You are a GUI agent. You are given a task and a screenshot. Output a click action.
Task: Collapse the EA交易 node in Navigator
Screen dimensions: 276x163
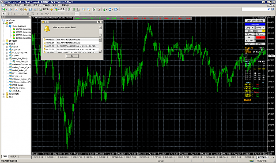[4, 44]
